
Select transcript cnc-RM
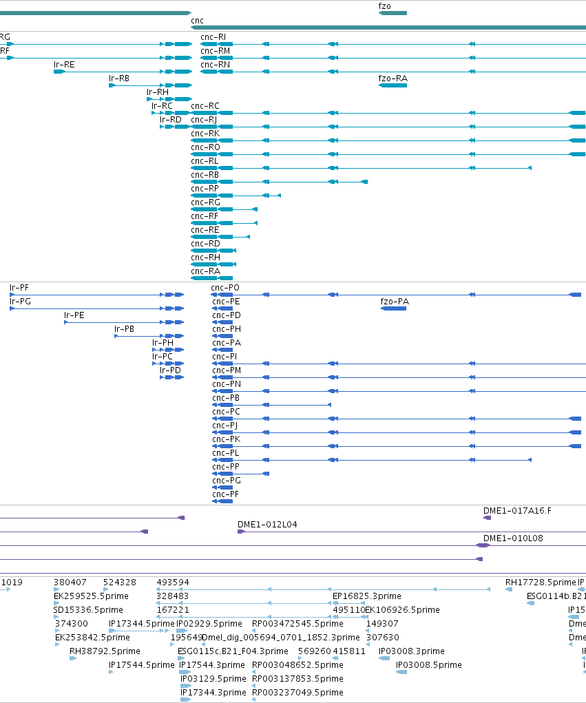[216, 51]
